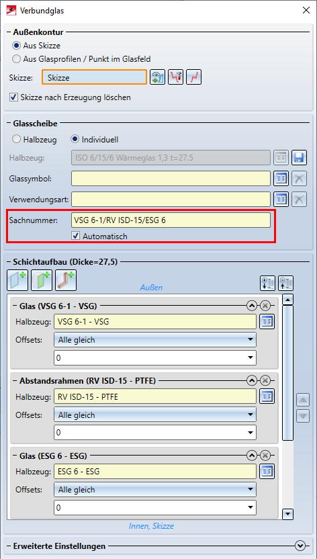317x559 pixels.
Task: Click the Verwendungsart input field
Action: (x=171, y=200)
